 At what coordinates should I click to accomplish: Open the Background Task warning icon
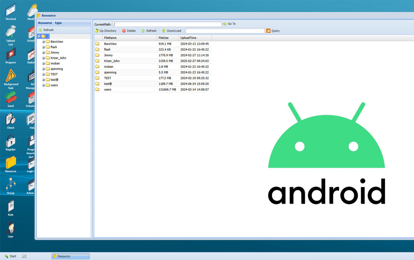tap(11, 79)
